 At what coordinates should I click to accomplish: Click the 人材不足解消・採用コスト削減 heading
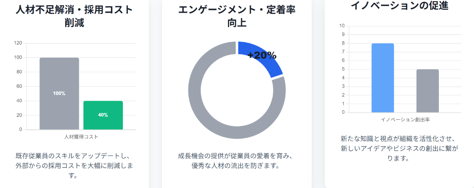pos(74,16)
